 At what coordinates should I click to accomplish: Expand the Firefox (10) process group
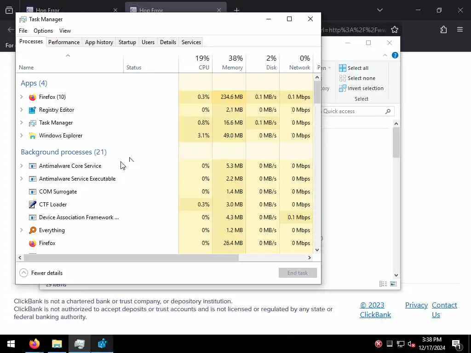(x=22, y=97)
